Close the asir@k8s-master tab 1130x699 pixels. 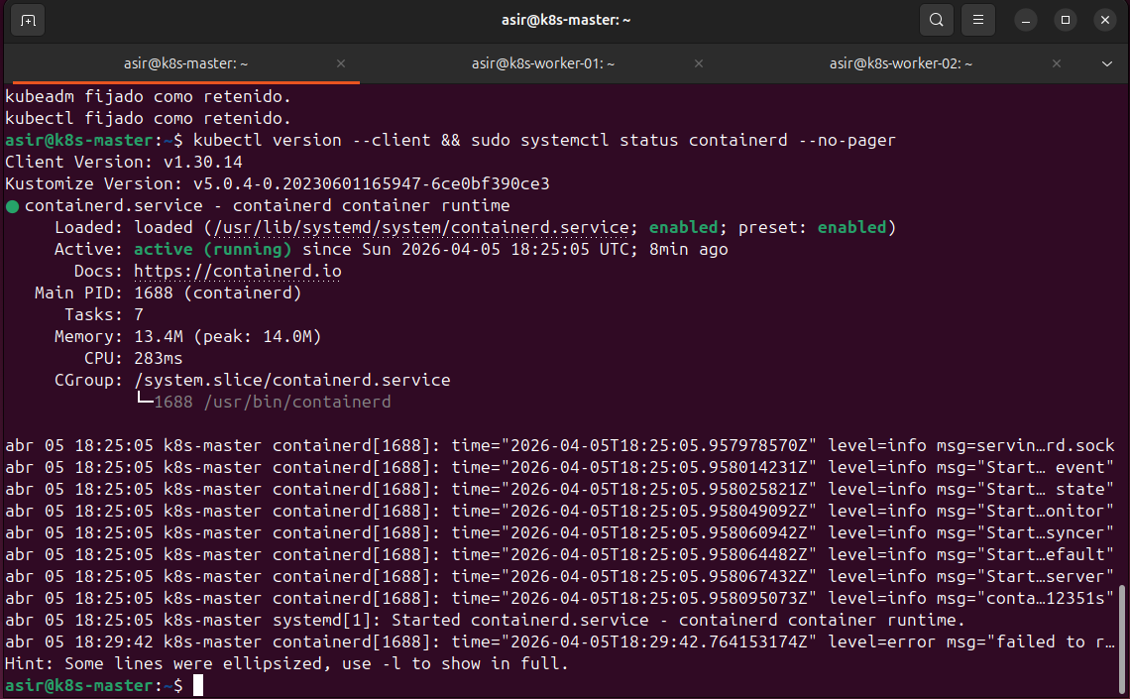tap(341, 63)
